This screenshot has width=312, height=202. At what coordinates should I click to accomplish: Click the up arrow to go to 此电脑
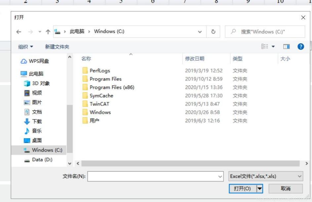point(48,31)
